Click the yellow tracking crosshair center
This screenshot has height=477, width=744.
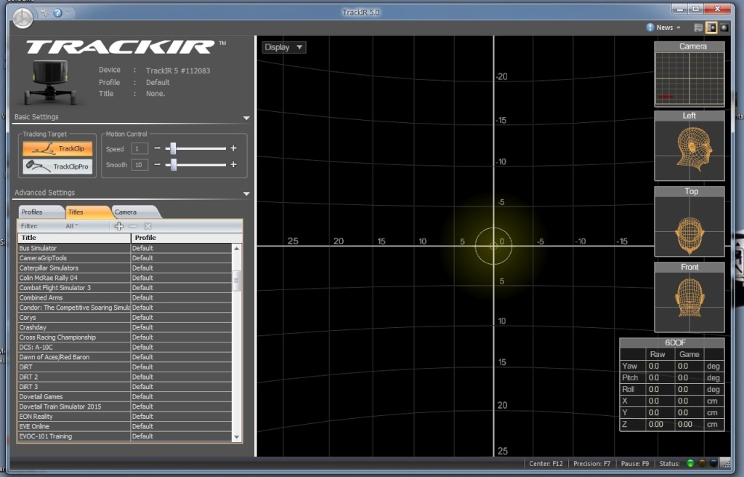[493, 246]
